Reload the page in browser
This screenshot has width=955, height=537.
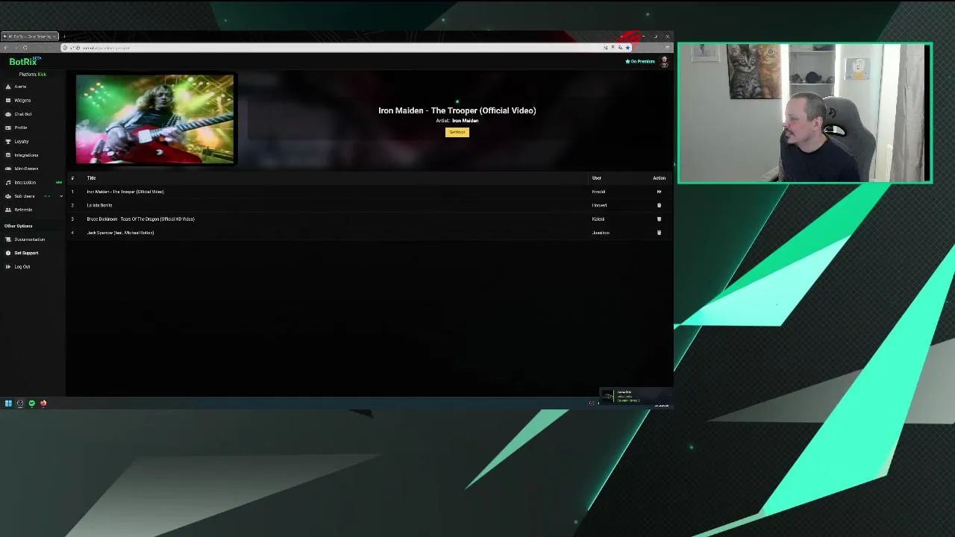25,48
